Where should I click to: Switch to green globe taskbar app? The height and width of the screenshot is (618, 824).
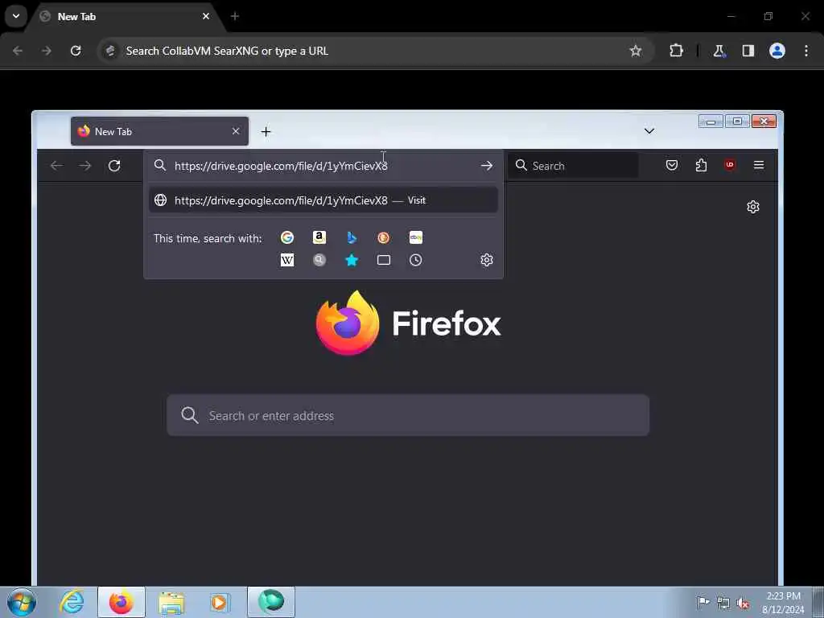(271, 602)
